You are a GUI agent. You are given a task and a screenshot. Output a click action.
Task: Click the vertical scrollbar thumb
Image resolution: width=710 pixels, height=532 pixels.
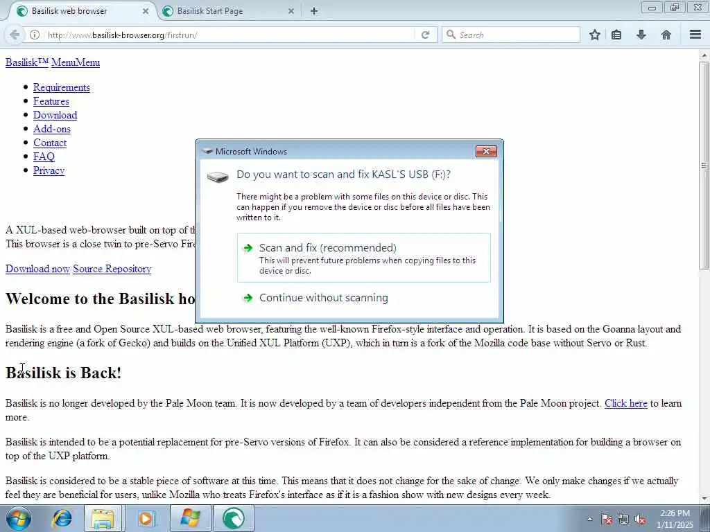704,165
